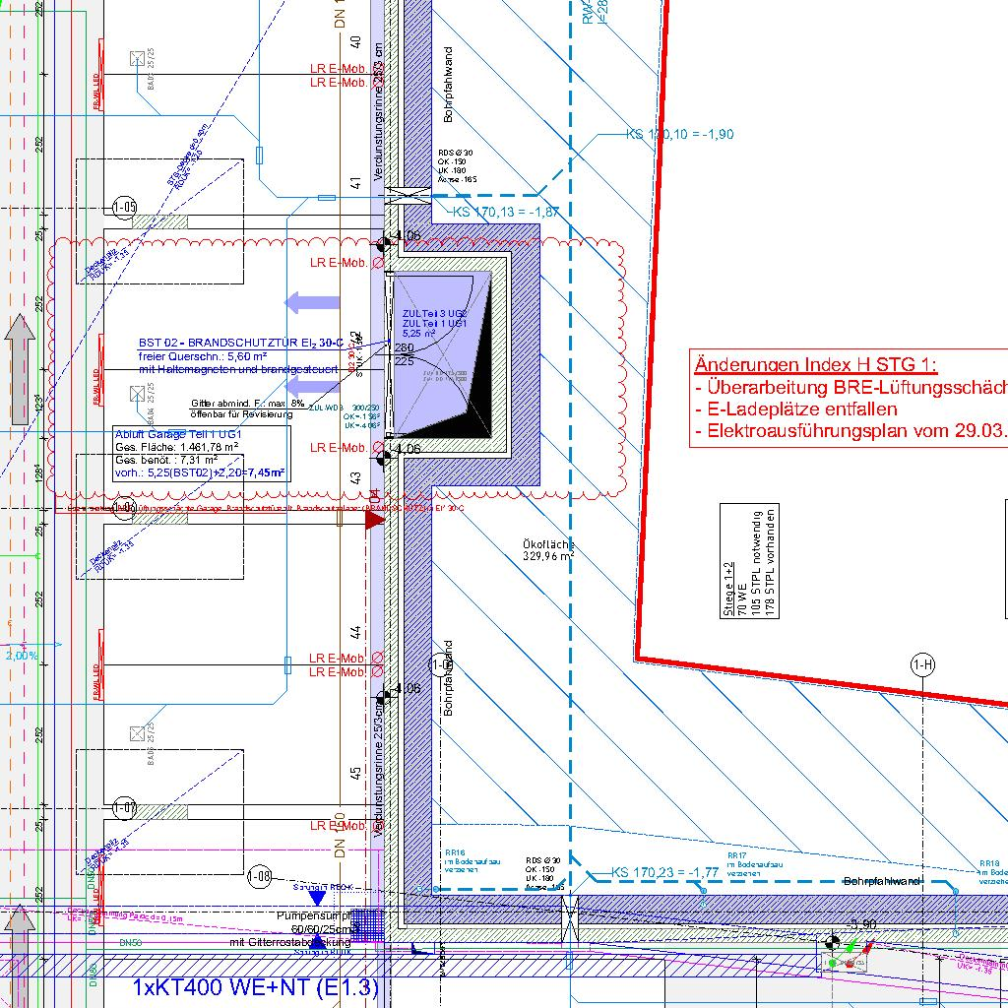1008x1008 pixels.
Task: Click axis bubble 1-08
Action: pyautogui.click(x=260, y=875)
